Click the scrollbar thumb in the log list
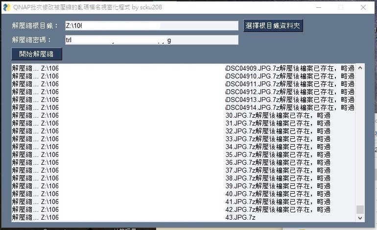Screen dimensions: 377x230 tap(360, 209)
